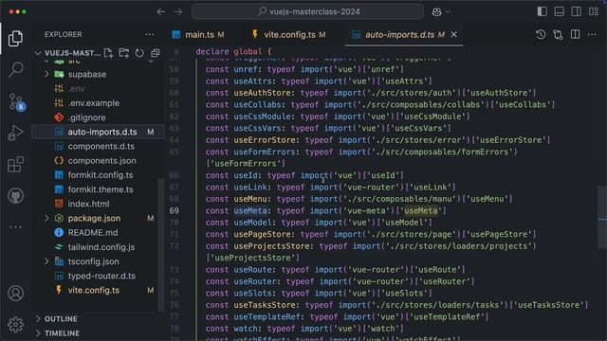The width and height of the screenshot is (607, 341).
Task: Collapse all folders in explorer
Action: [155, 53]
